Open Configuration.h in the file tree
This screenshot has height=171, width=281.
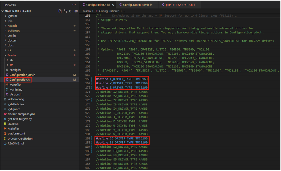[x=19, y=80]
